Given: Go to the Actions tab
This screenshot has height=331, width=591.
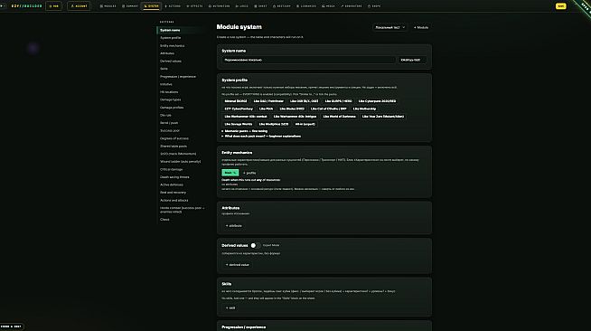Looking at the screenshot, I should coord(173,6).
